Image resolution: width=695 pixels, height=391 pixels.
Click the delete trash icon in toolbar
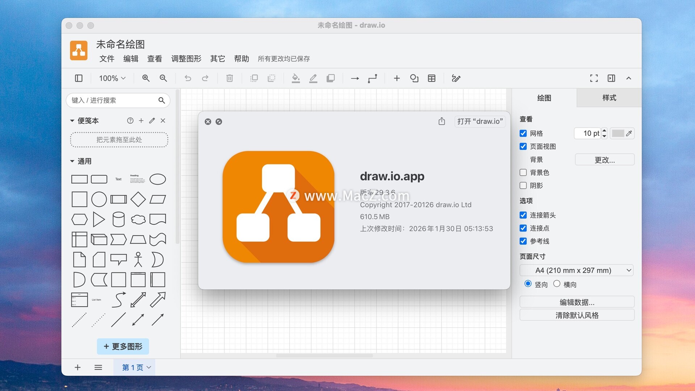229,78
